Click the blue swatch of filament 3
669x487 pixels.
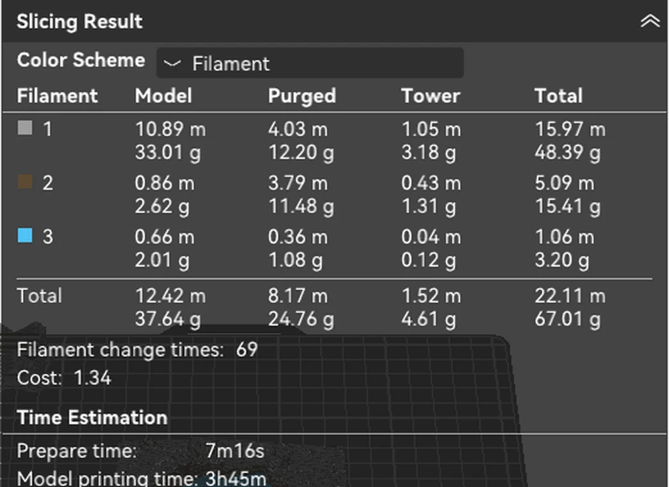click(25, 235)
